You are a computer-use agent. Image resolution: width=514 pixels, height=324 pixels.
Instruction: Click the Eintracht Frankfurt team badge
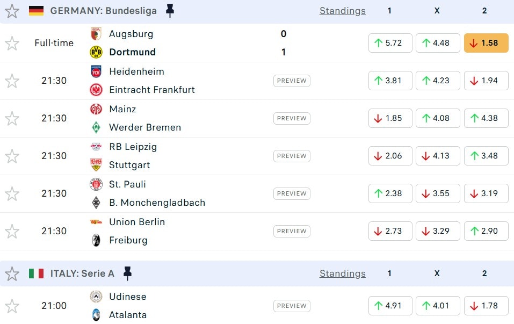click(96, 90)
